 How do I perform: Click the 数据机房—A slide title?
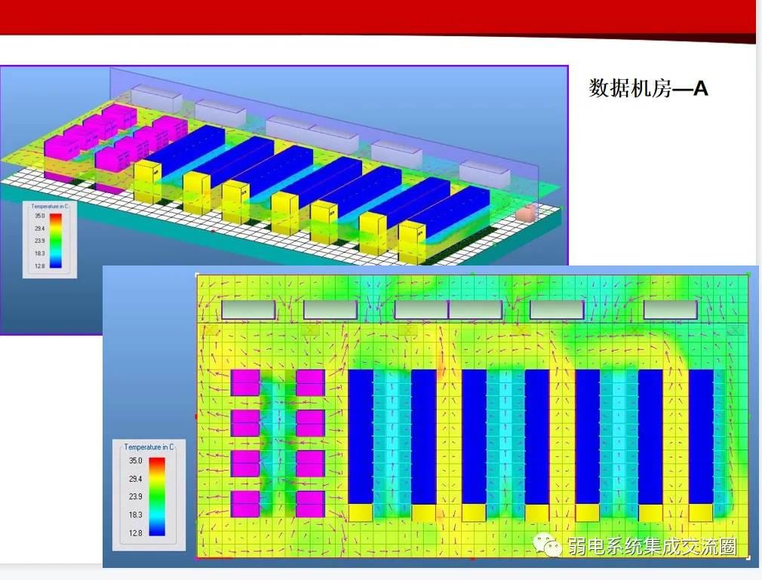(648, 88)
